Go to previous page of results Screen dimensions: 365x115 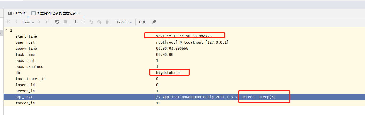[x=16, y=22]
